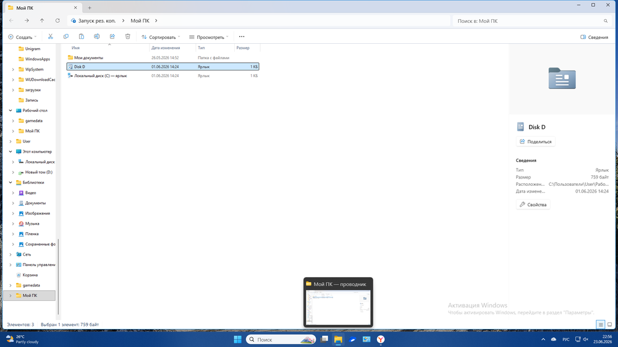Viewport: 618px width, 347px height.
Task: Select Корзина in the navigation tree
Action: pyautogui.click(x=30, y=275)
